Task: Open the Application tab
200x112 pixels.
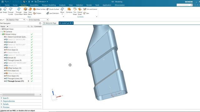Action: click(107, 5)
